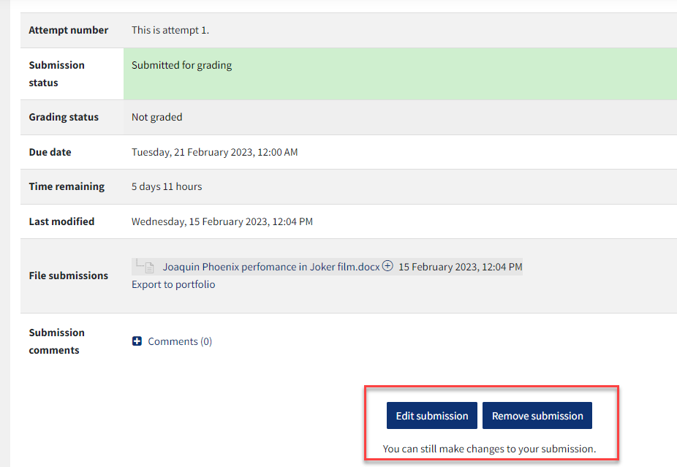This screenshot has height=467, width=677.
Task: Download the Joaquin Phoenix Joker film document
Action: click(x=271, y=266)
